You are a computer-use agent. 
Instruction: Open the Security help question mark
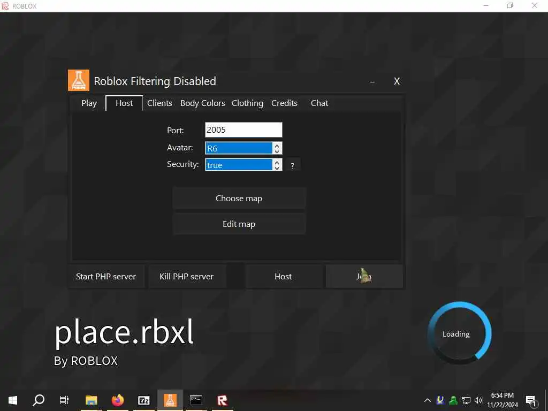pos(293,166)
